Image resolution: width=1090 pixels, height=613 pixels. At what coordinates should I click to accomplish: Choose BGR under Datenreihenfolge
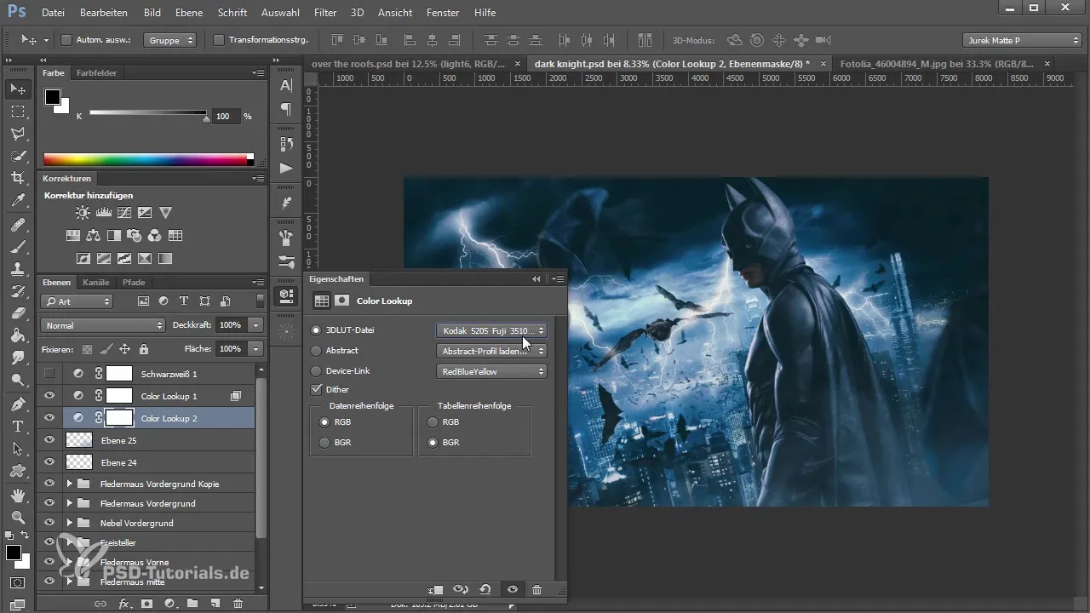[x=324, y=442]
